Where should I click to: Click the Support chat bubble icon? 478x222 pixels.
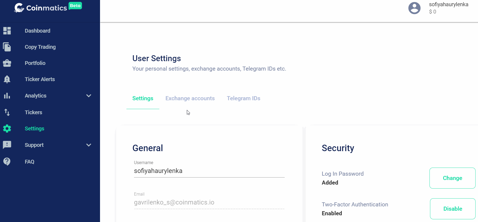(x=7, y=145)
